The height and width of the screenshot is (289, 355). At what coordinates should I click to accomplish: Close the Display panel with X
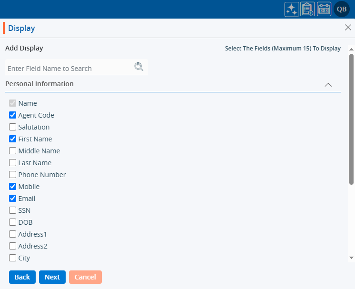[348, 28]
